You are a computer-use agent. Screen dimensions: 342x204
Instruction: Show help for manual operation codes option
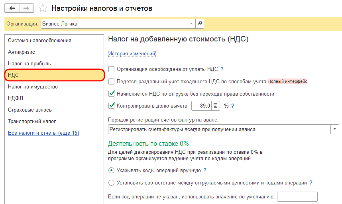tap(205, 170)
